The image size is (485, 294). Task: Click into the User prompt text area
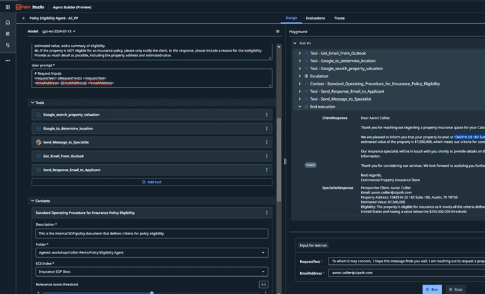click(x=152, y=78)
